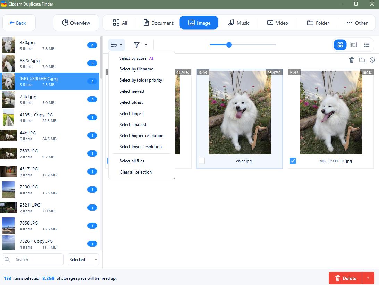Switch to the Music tab
Image resolution: width=379 pixels, height=285 pixels.
click(x=238, y=23)
